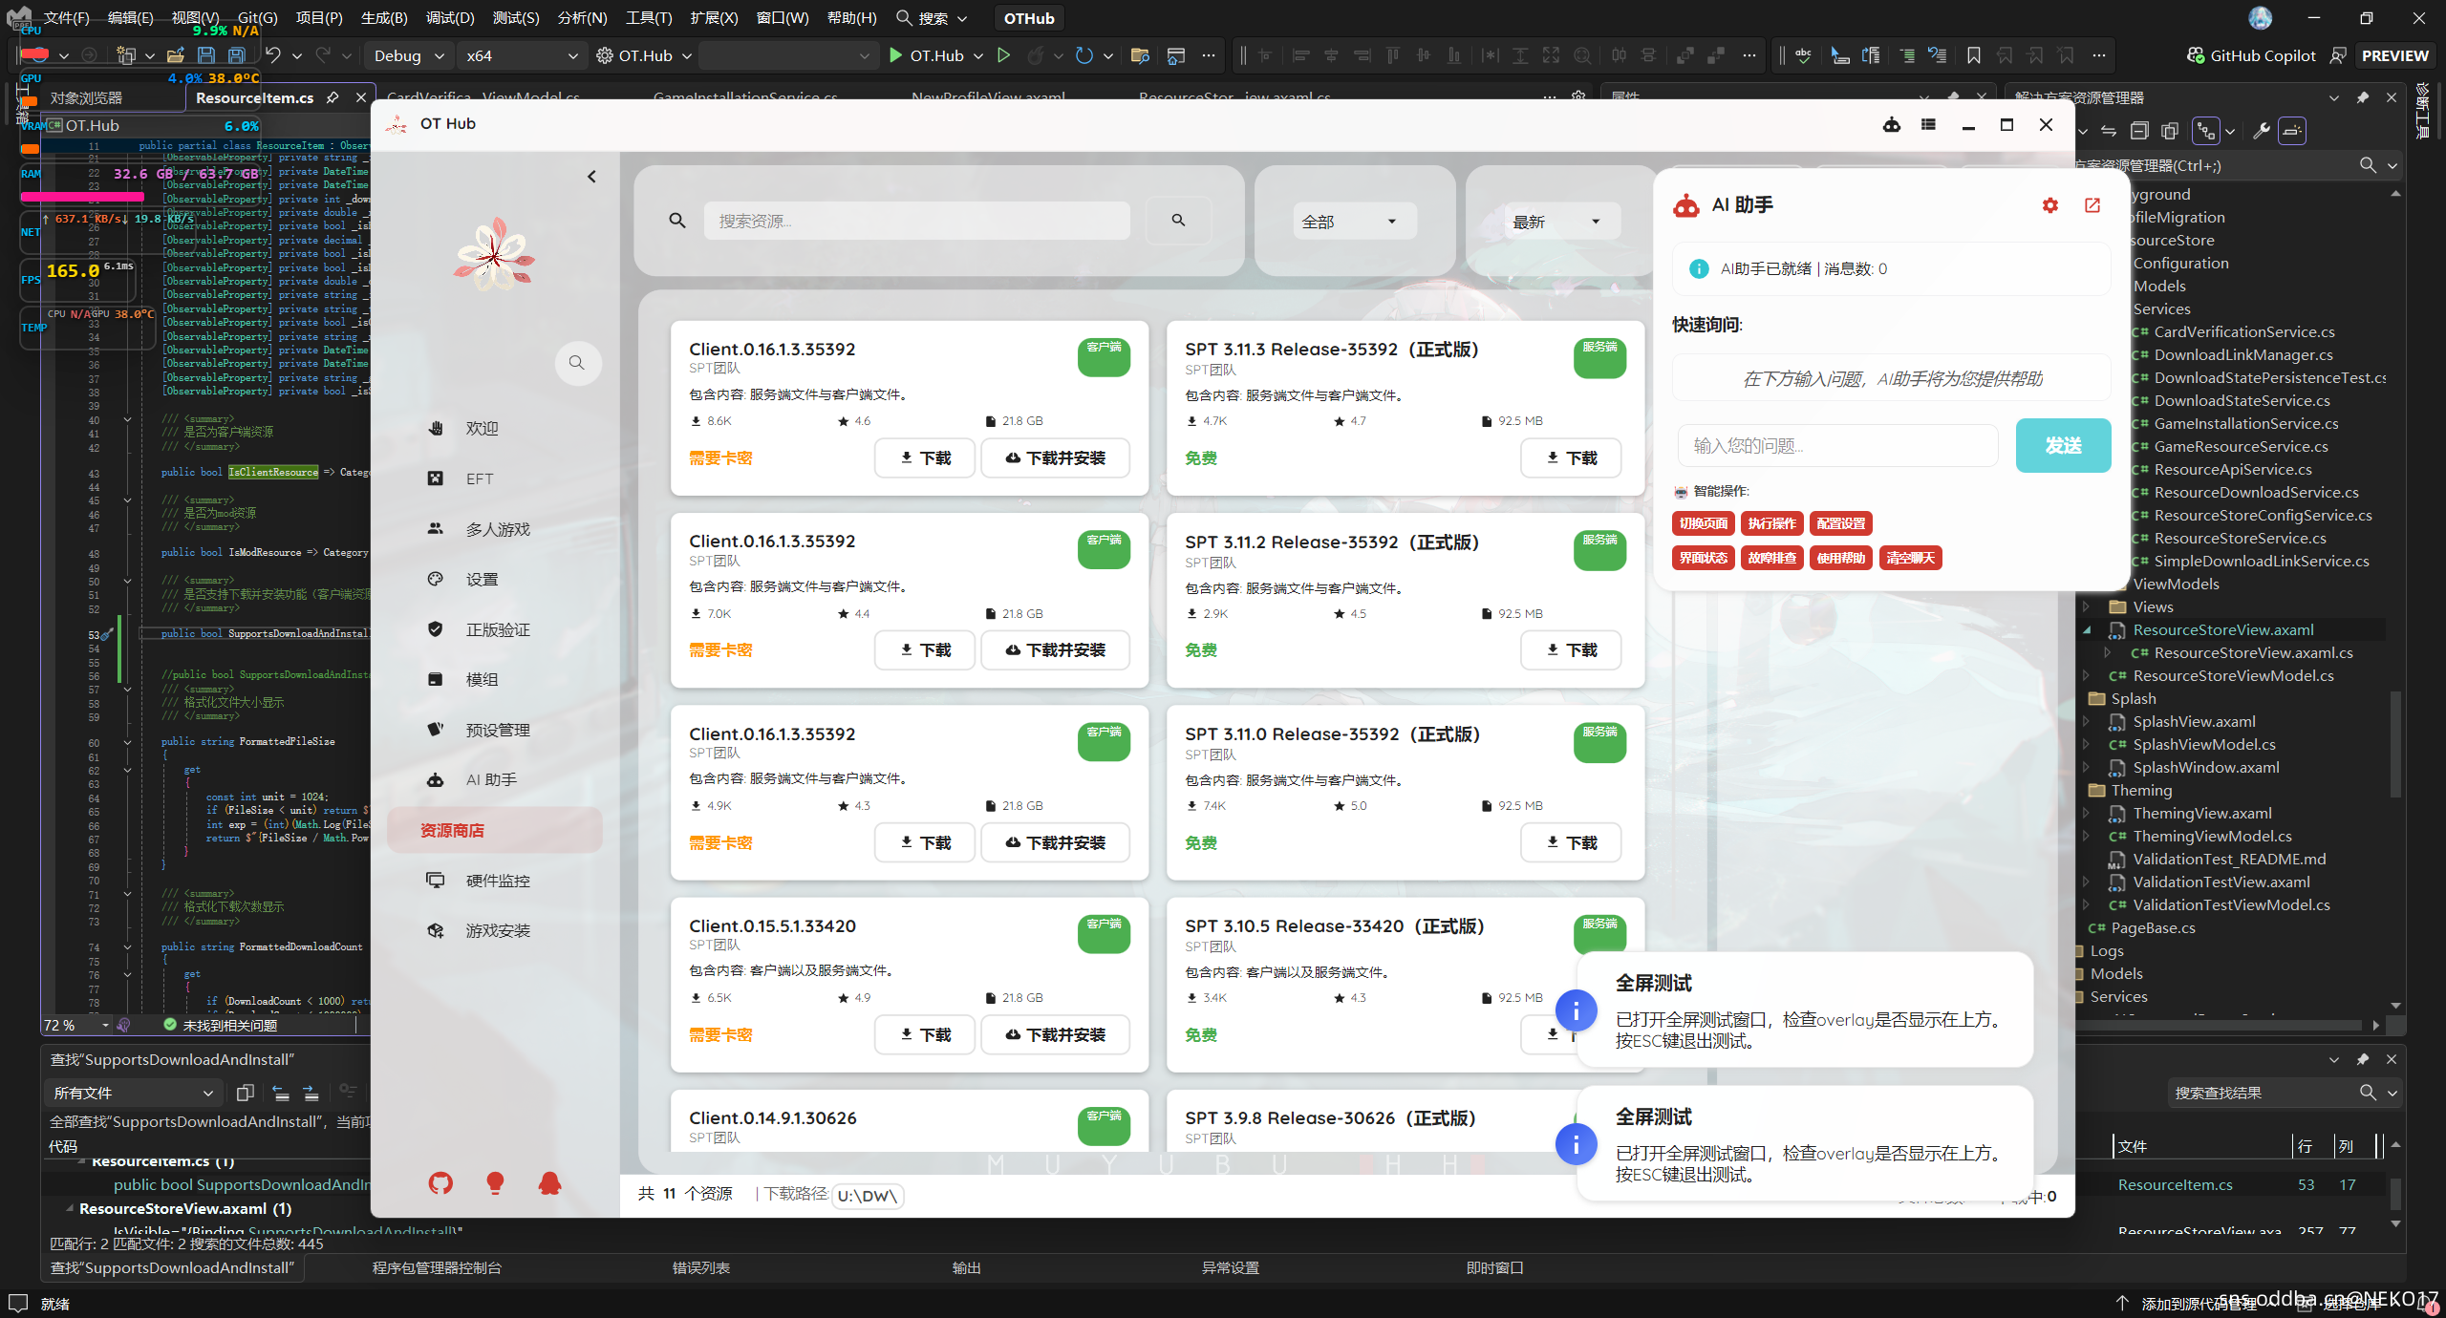Click the round search button in the sidebar
The image size is (2446, 1318).
(577, 363)
